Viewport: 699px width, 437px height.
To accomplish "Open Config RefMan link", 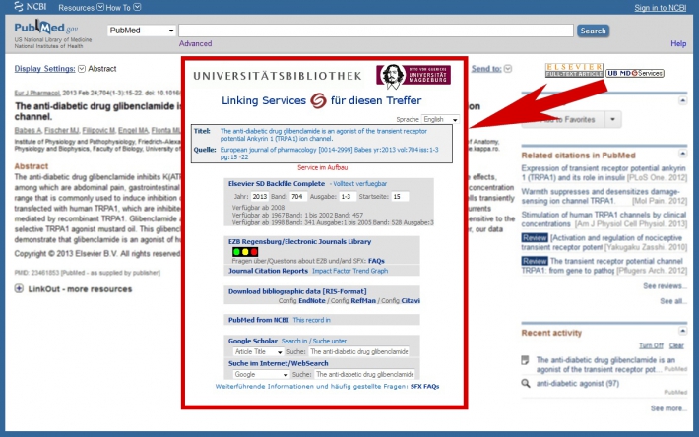I will point(363,301).
